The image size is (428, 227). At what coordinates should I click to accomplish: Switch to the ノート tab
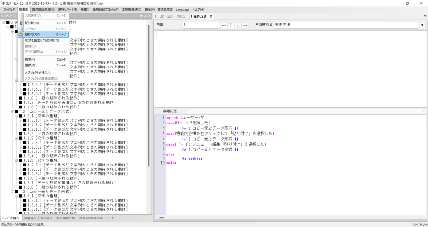click(111, 218)
